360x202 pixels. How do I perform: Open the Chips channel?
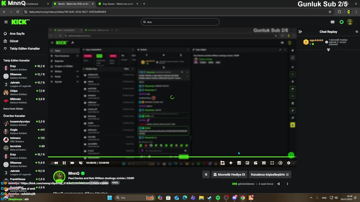coord(24,92)
